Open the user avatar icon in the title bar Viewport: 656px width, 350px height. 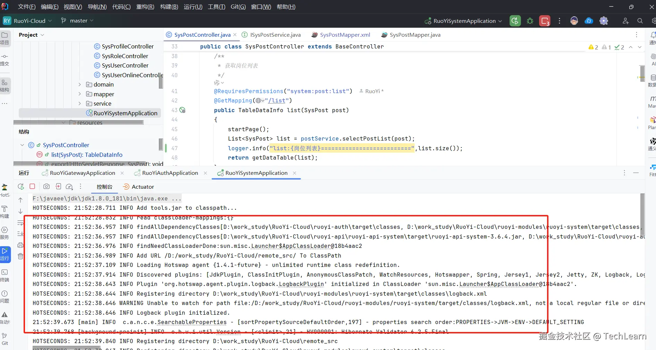coord(574,21)
